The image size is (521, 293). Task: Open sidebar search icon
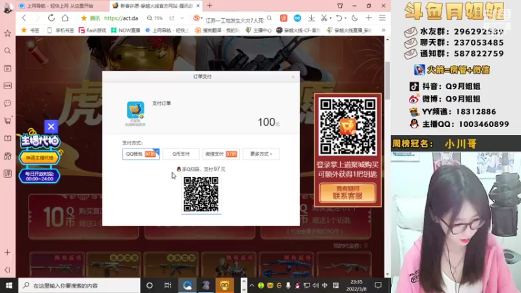coord(7,51)
